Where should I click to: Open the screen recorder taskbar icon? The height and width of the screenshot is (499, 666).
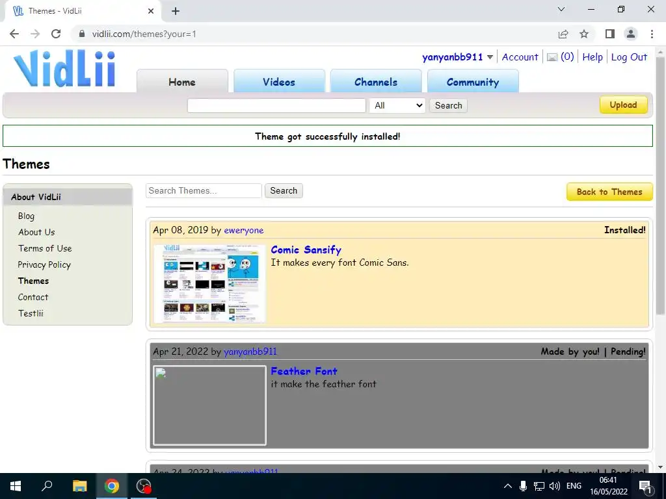point(144,486)
